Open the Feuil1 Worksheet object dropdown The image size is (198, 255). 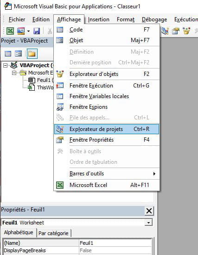pos(148,223)
